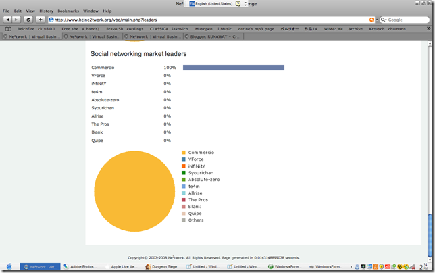Click the browser forward arrow button

coord(16,20)
